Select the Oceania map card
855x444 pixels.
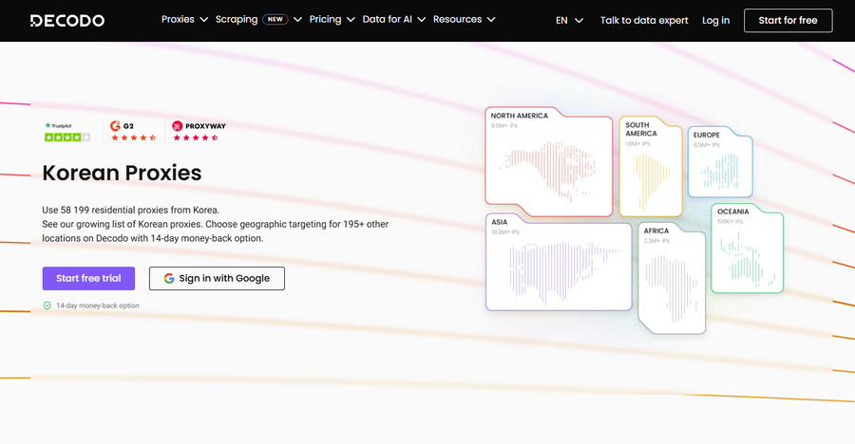point(748,248)
